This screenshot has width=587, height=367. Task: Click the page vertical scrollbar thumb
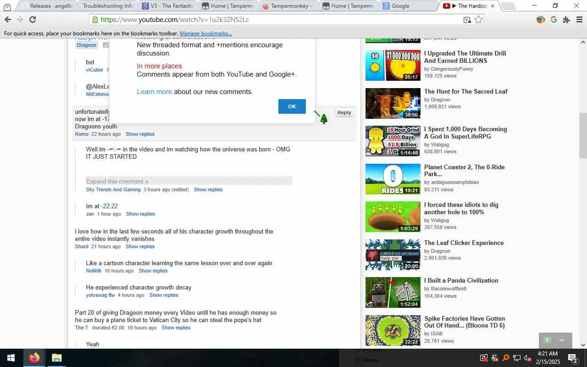[x=583, y=135]
